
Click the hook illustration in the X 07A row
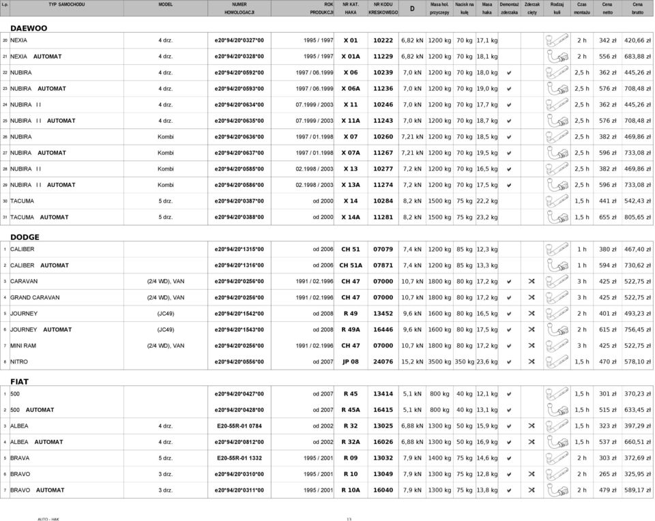click(557, 153)
